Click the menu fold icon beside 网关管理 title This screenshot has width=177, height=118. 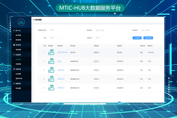(x=34, y=20)
